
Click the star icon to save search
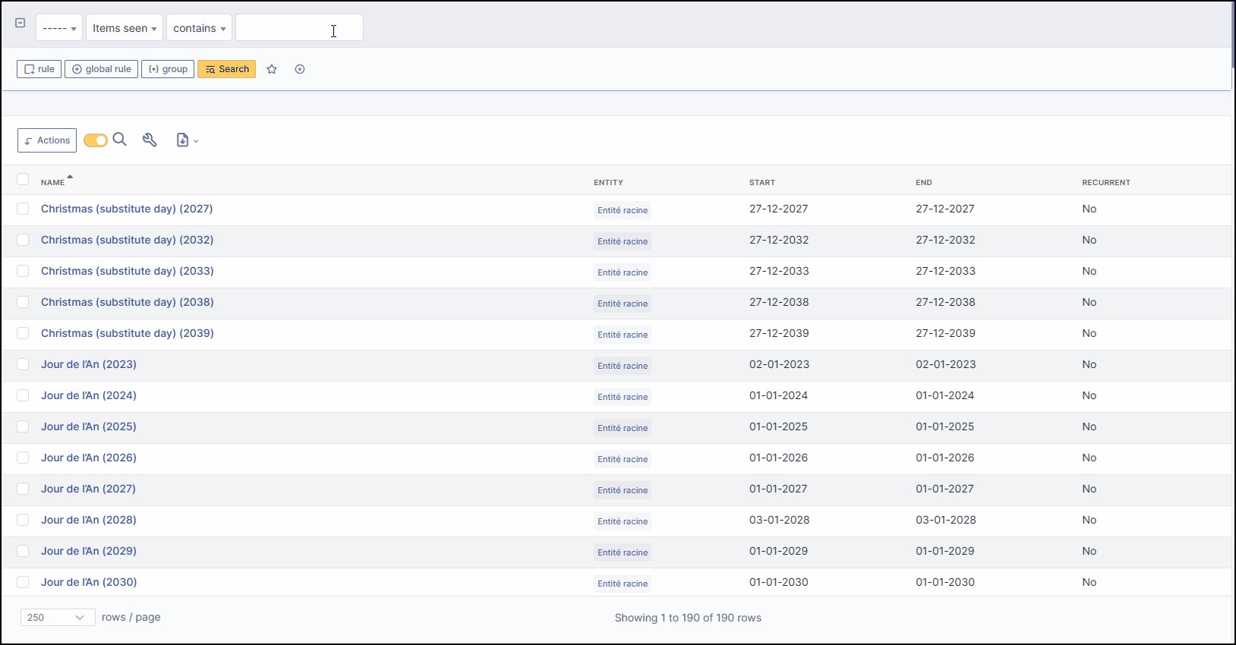(x=272, y=69)
